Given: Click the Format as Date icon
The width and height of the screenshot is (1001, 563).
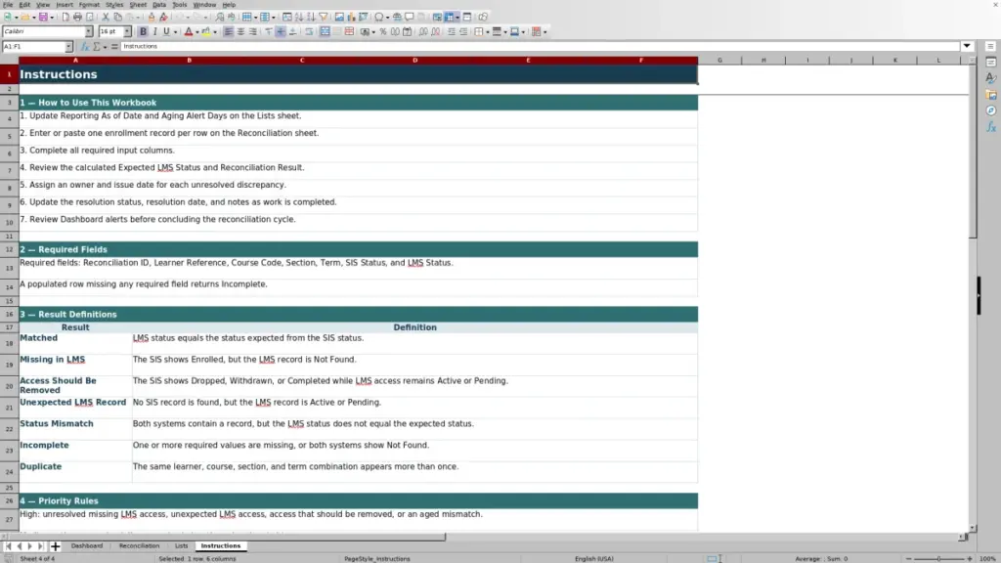Looking at the screenshot, I should tap(408, 31).
